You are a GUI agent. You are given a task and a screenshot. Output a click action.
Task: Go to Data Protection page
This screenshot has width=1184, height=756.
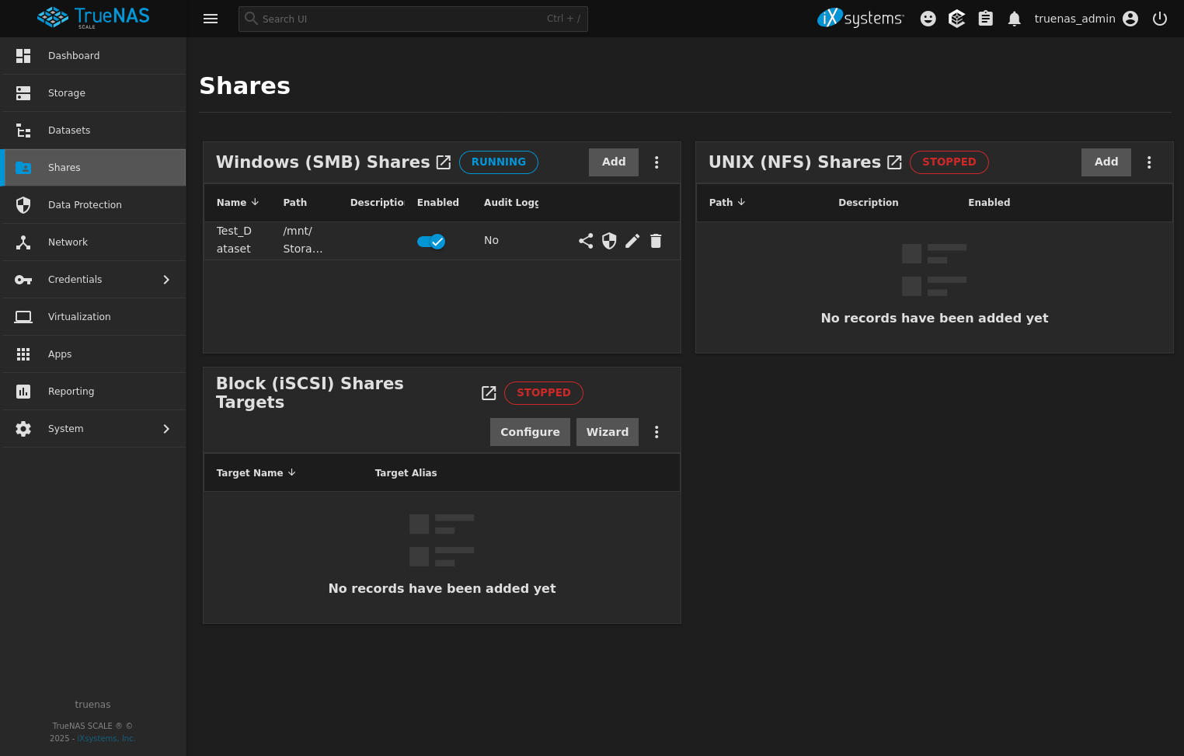[x=85, y=205]
